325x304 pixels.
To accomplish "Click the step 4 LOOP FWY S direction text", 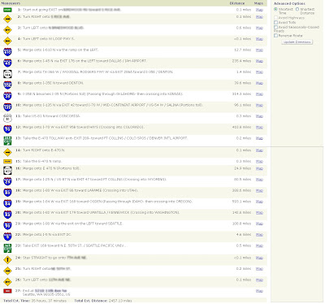I will tap(48, 39).
